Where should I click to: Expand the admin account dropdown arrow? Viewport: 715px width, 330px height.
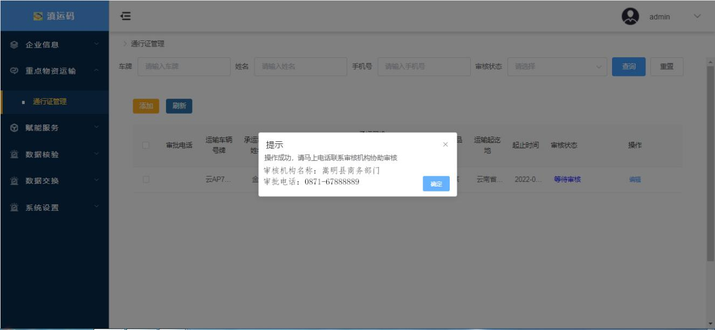697,16
